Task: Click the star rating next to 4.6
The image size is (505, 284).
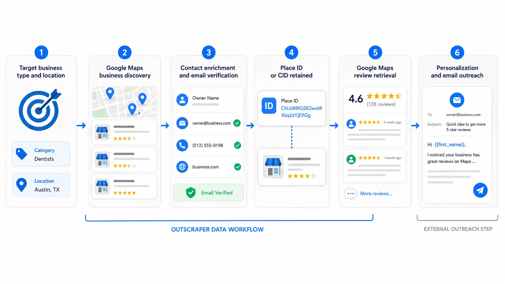Action: (x=384, y=96)
